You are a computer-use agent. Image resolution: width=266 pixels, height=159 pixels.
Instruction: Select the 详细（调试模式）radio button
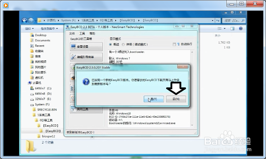tap(123, 44)
